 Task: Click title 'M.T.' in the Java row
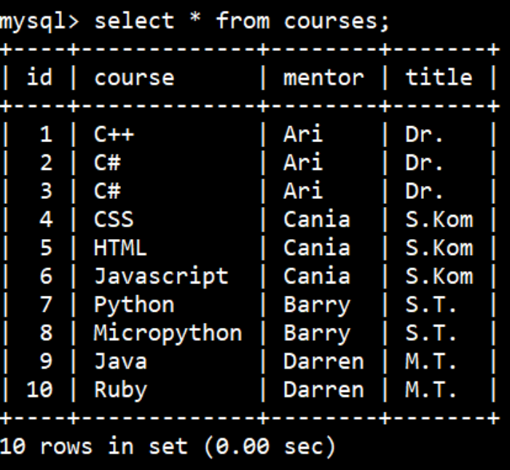pyautogui.click(x=431, y=361)
